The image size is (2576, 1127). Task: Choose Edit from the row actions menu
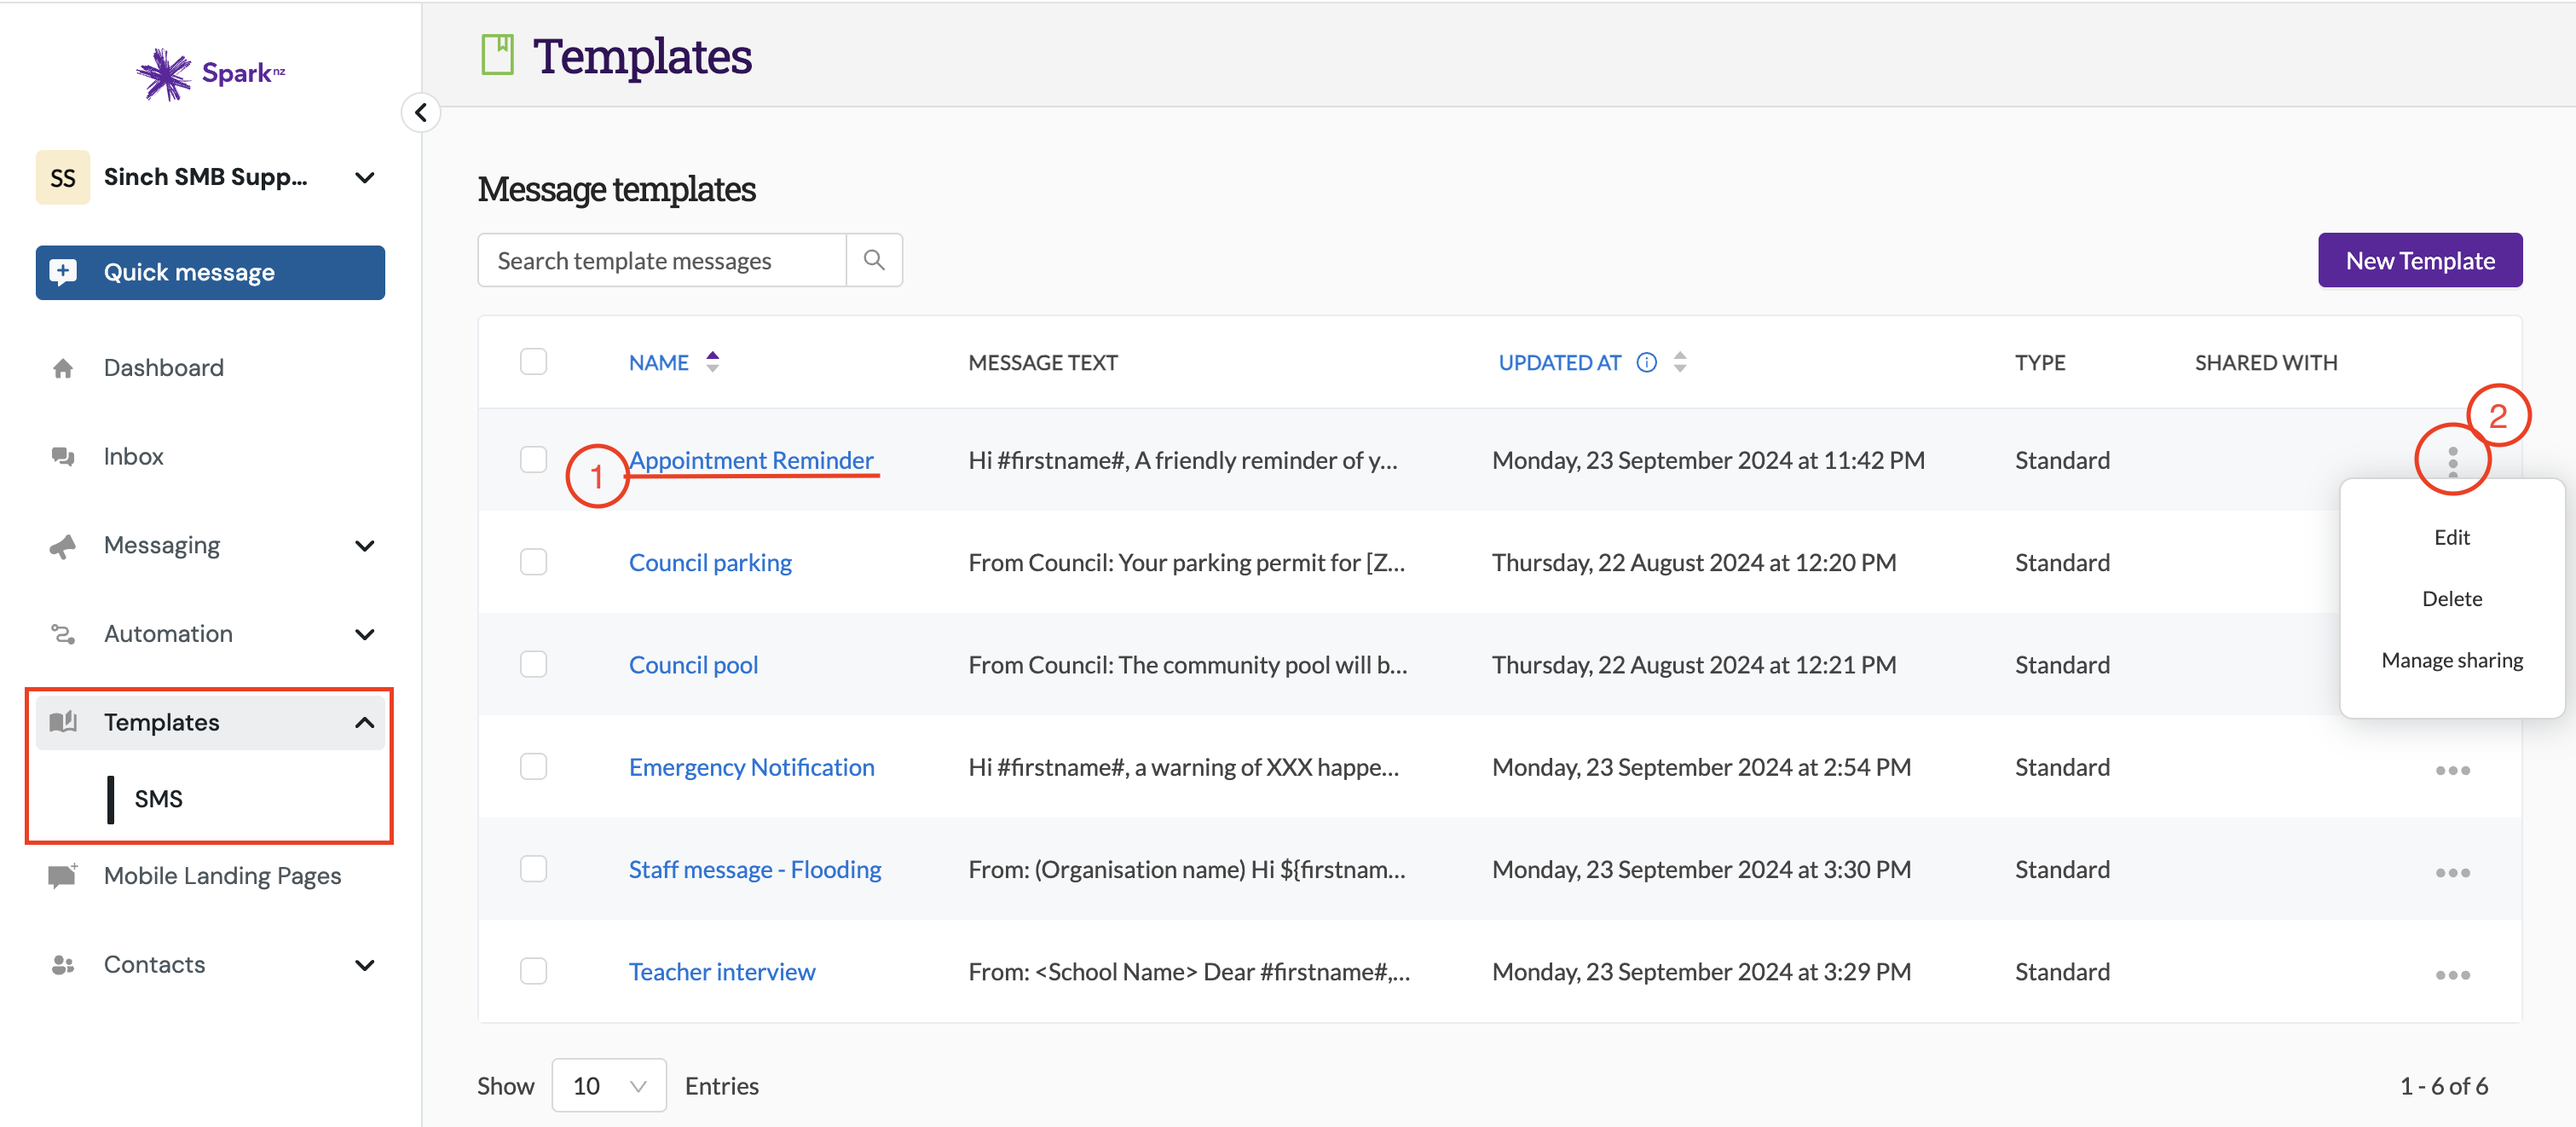pyautogui.click(x=2452, y=538)
